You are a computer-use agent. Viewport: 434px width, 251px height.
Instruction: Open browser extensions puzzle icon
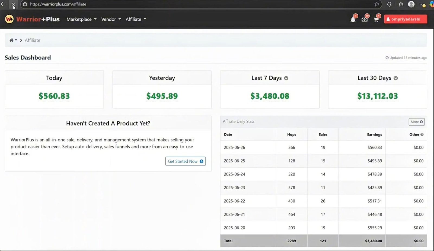tap(389, 4)
